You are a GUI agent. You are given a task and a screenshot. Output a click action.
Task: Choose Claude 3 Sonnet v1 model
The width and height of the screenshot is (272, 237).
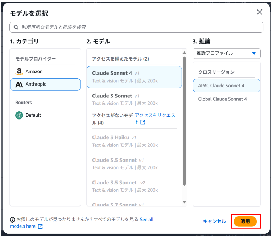pyautogui.click(x=134, y=100)
